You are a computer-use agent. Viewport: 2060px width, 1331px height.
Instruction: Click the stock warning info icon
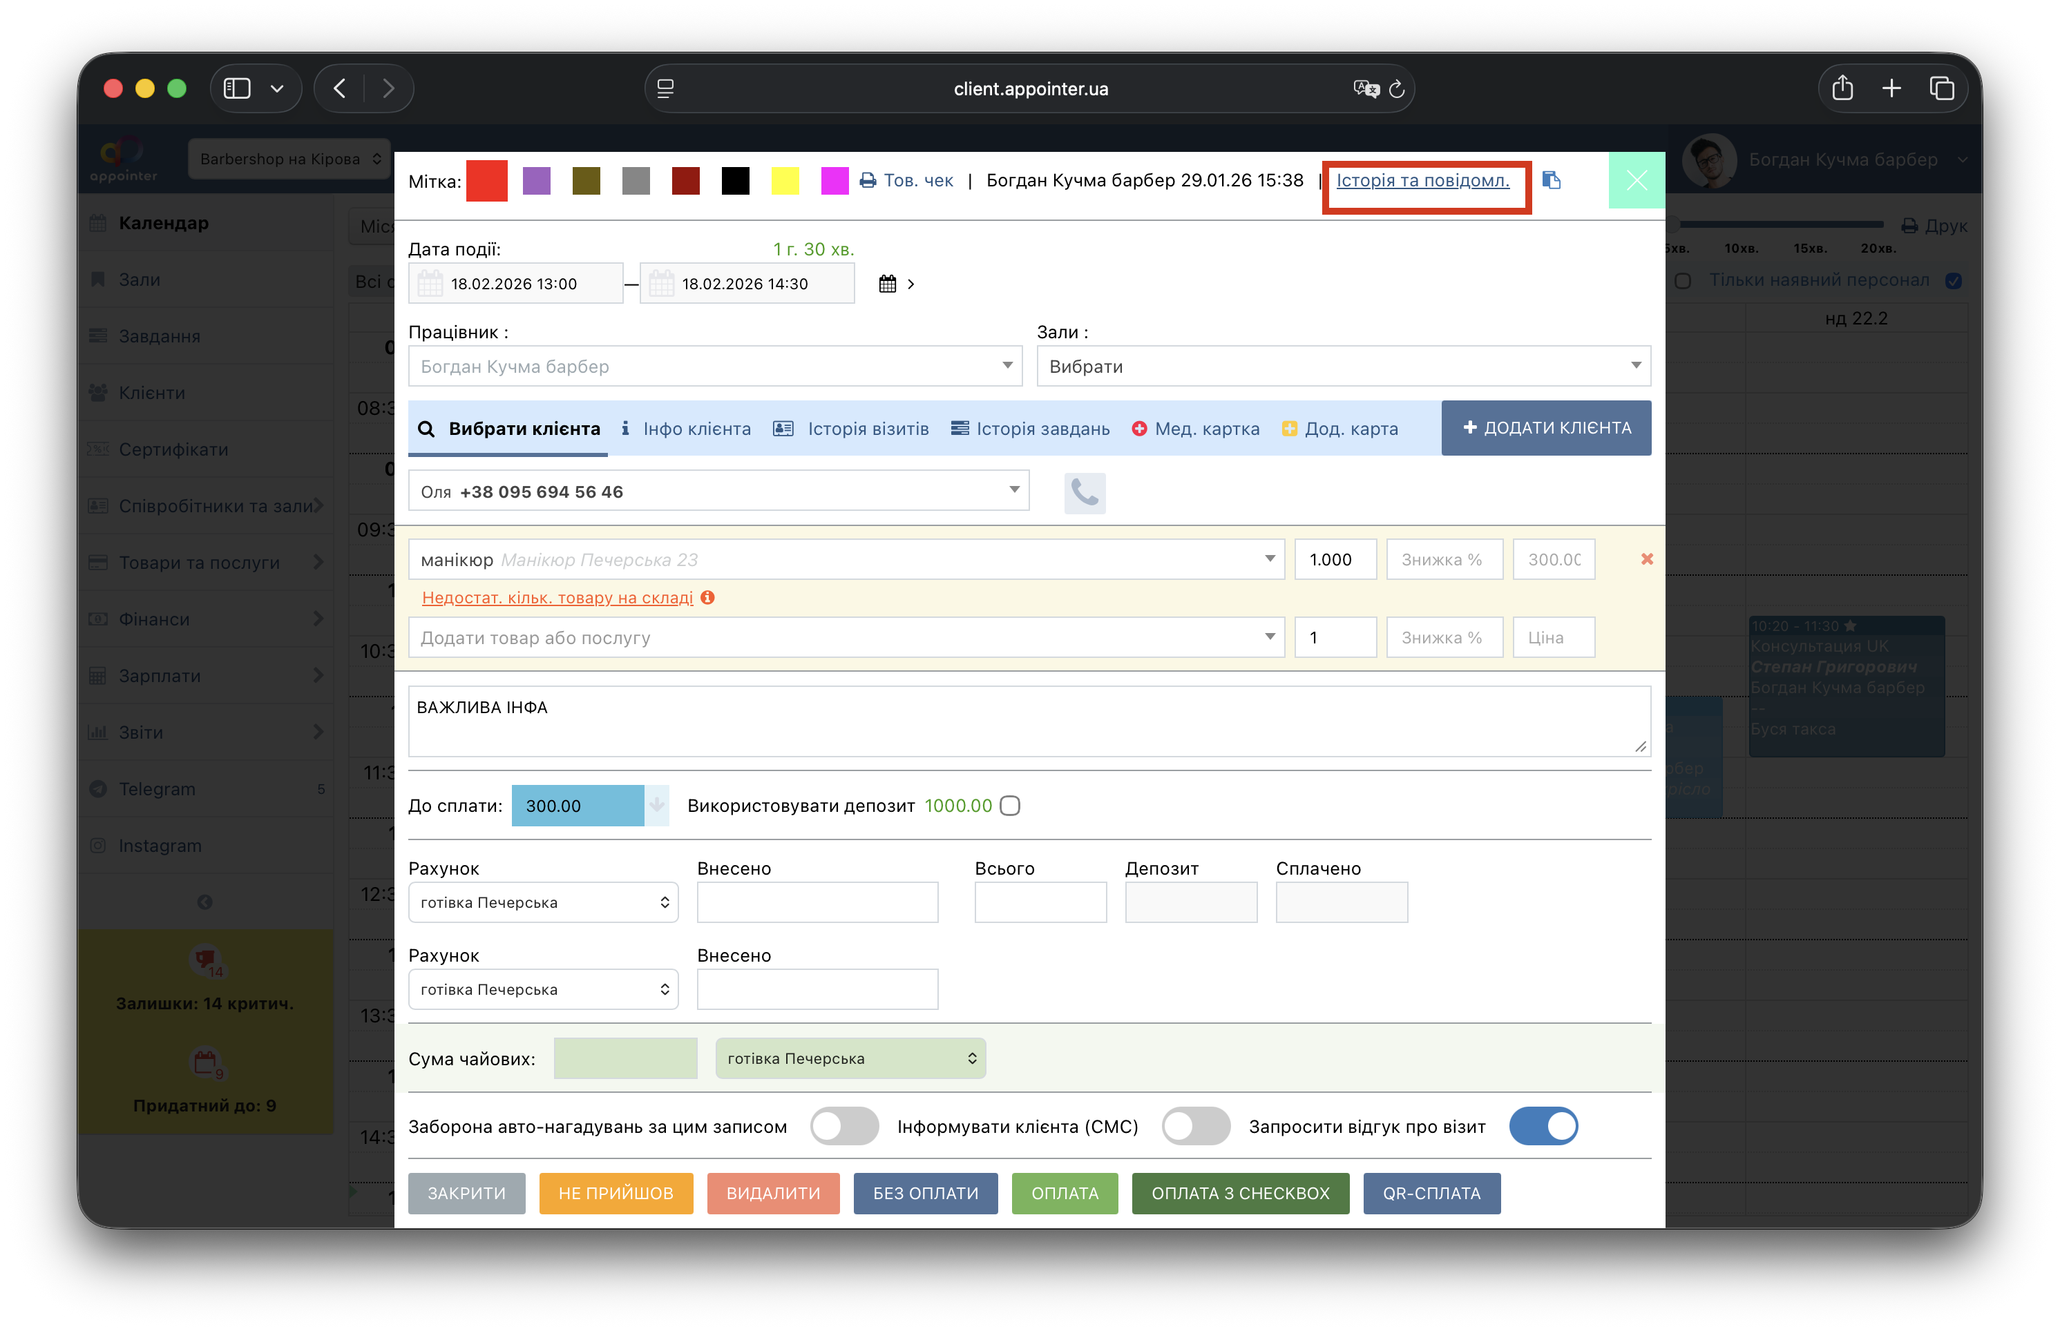pos(707,597)
